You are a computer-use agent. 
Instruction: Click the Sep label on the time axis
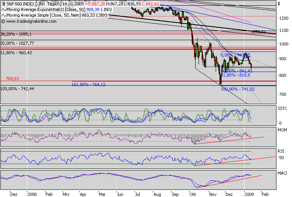(175, 194)
